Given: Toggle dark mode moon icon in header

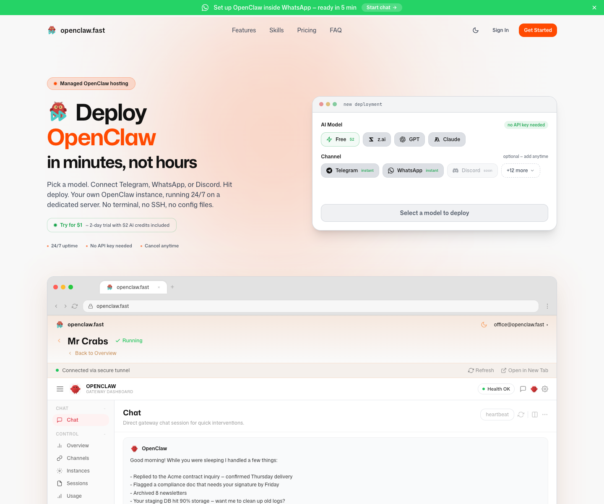Looking at the screenshot, I should click(x=476, y=30).
